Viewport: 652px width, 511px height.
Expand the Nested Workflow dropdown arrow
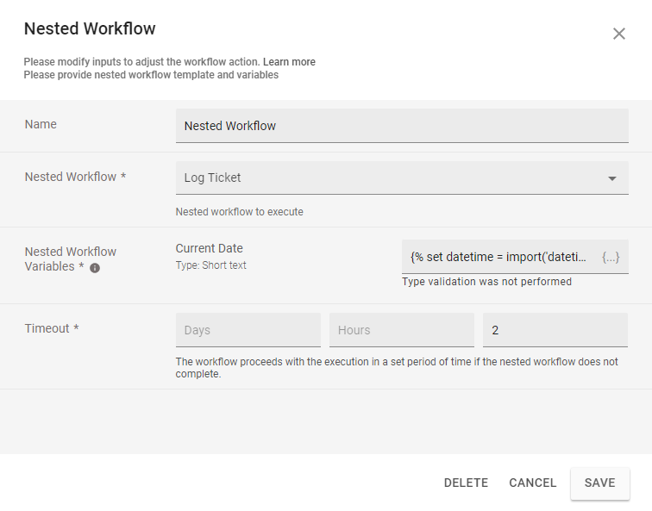point(611,178)
